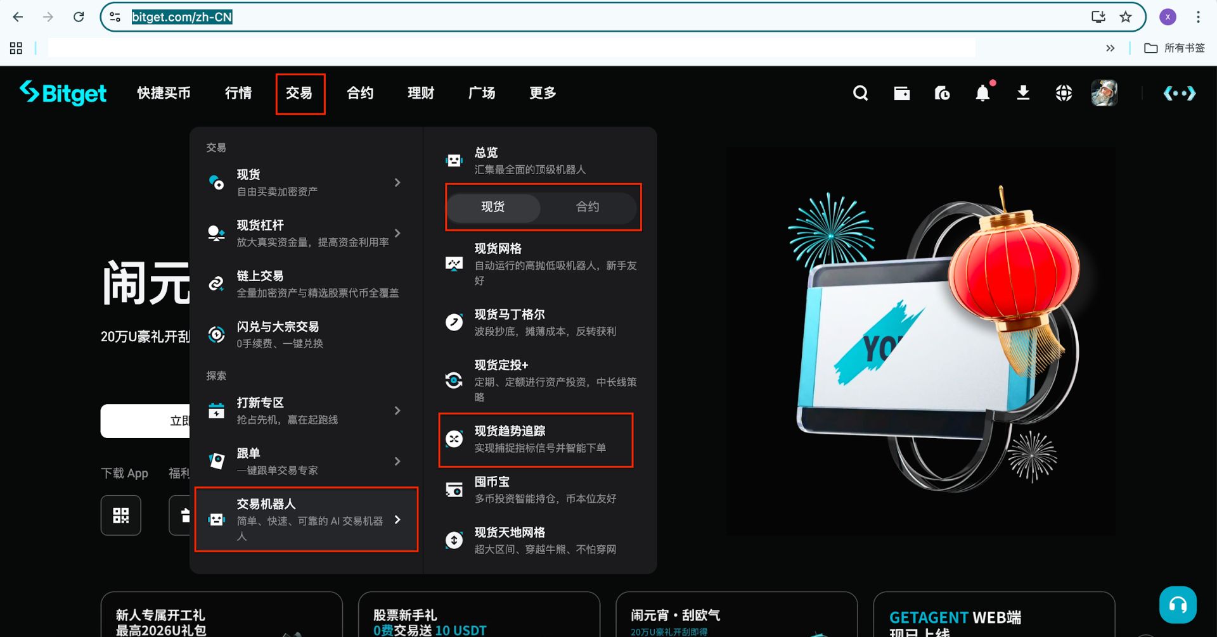Open 交易 in top navigation
This screenshot has height=637, width=1217.
299,93
